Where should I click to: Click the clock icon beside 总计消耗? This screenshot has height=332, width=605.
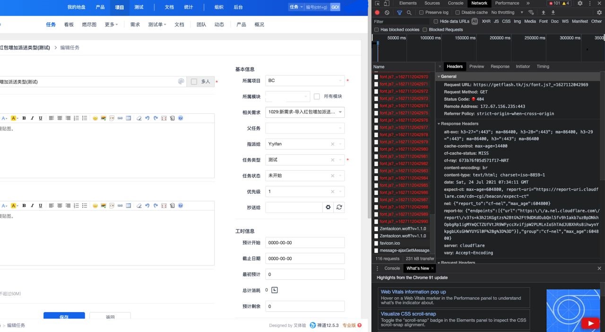tap(275, 290)
